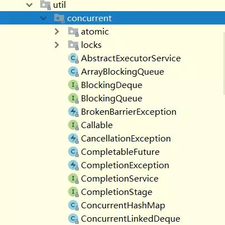This screenshot has width=225, height=225.
Task: Click the CompletableFuture class icon
Action: (73, 152)
